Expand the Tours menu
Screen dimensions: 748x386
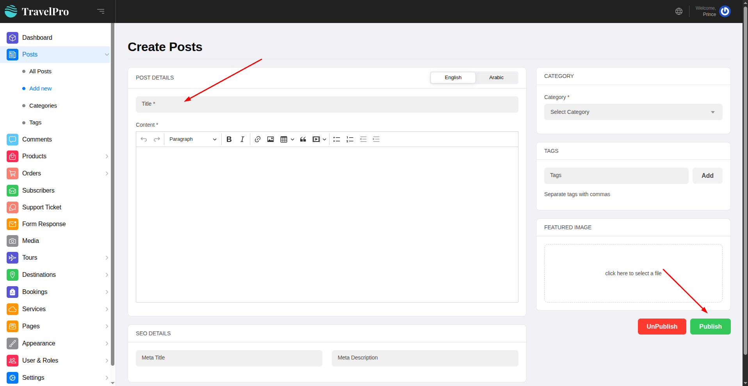pyautogui.click(x=107, y=258)
